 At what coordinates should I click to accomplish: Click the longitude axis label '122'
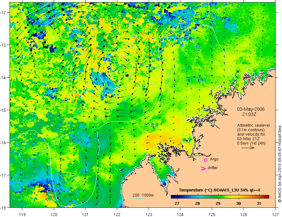coord(117,214)
